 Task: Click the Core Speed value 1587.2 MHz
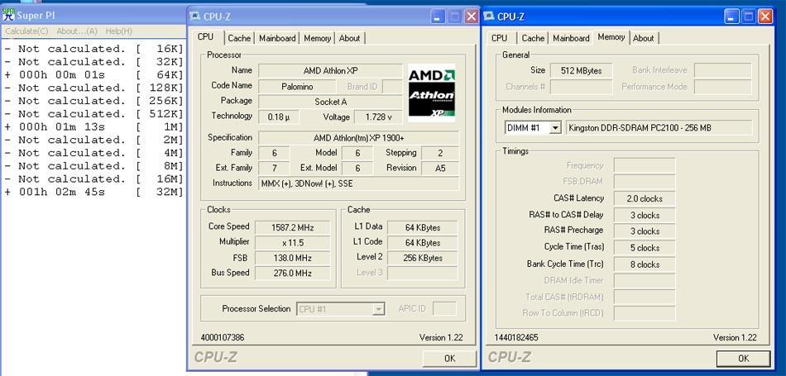point(292,228)
